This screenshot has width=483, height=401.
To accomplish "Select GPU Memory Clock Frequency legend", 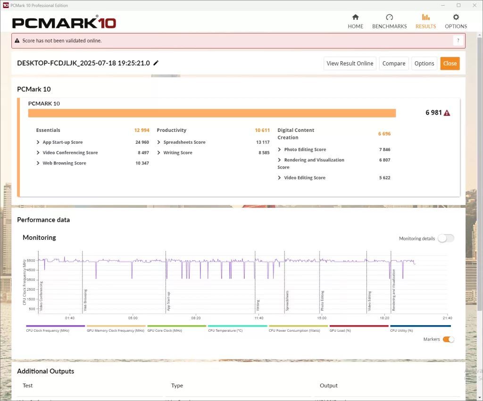I will [116, 328].
